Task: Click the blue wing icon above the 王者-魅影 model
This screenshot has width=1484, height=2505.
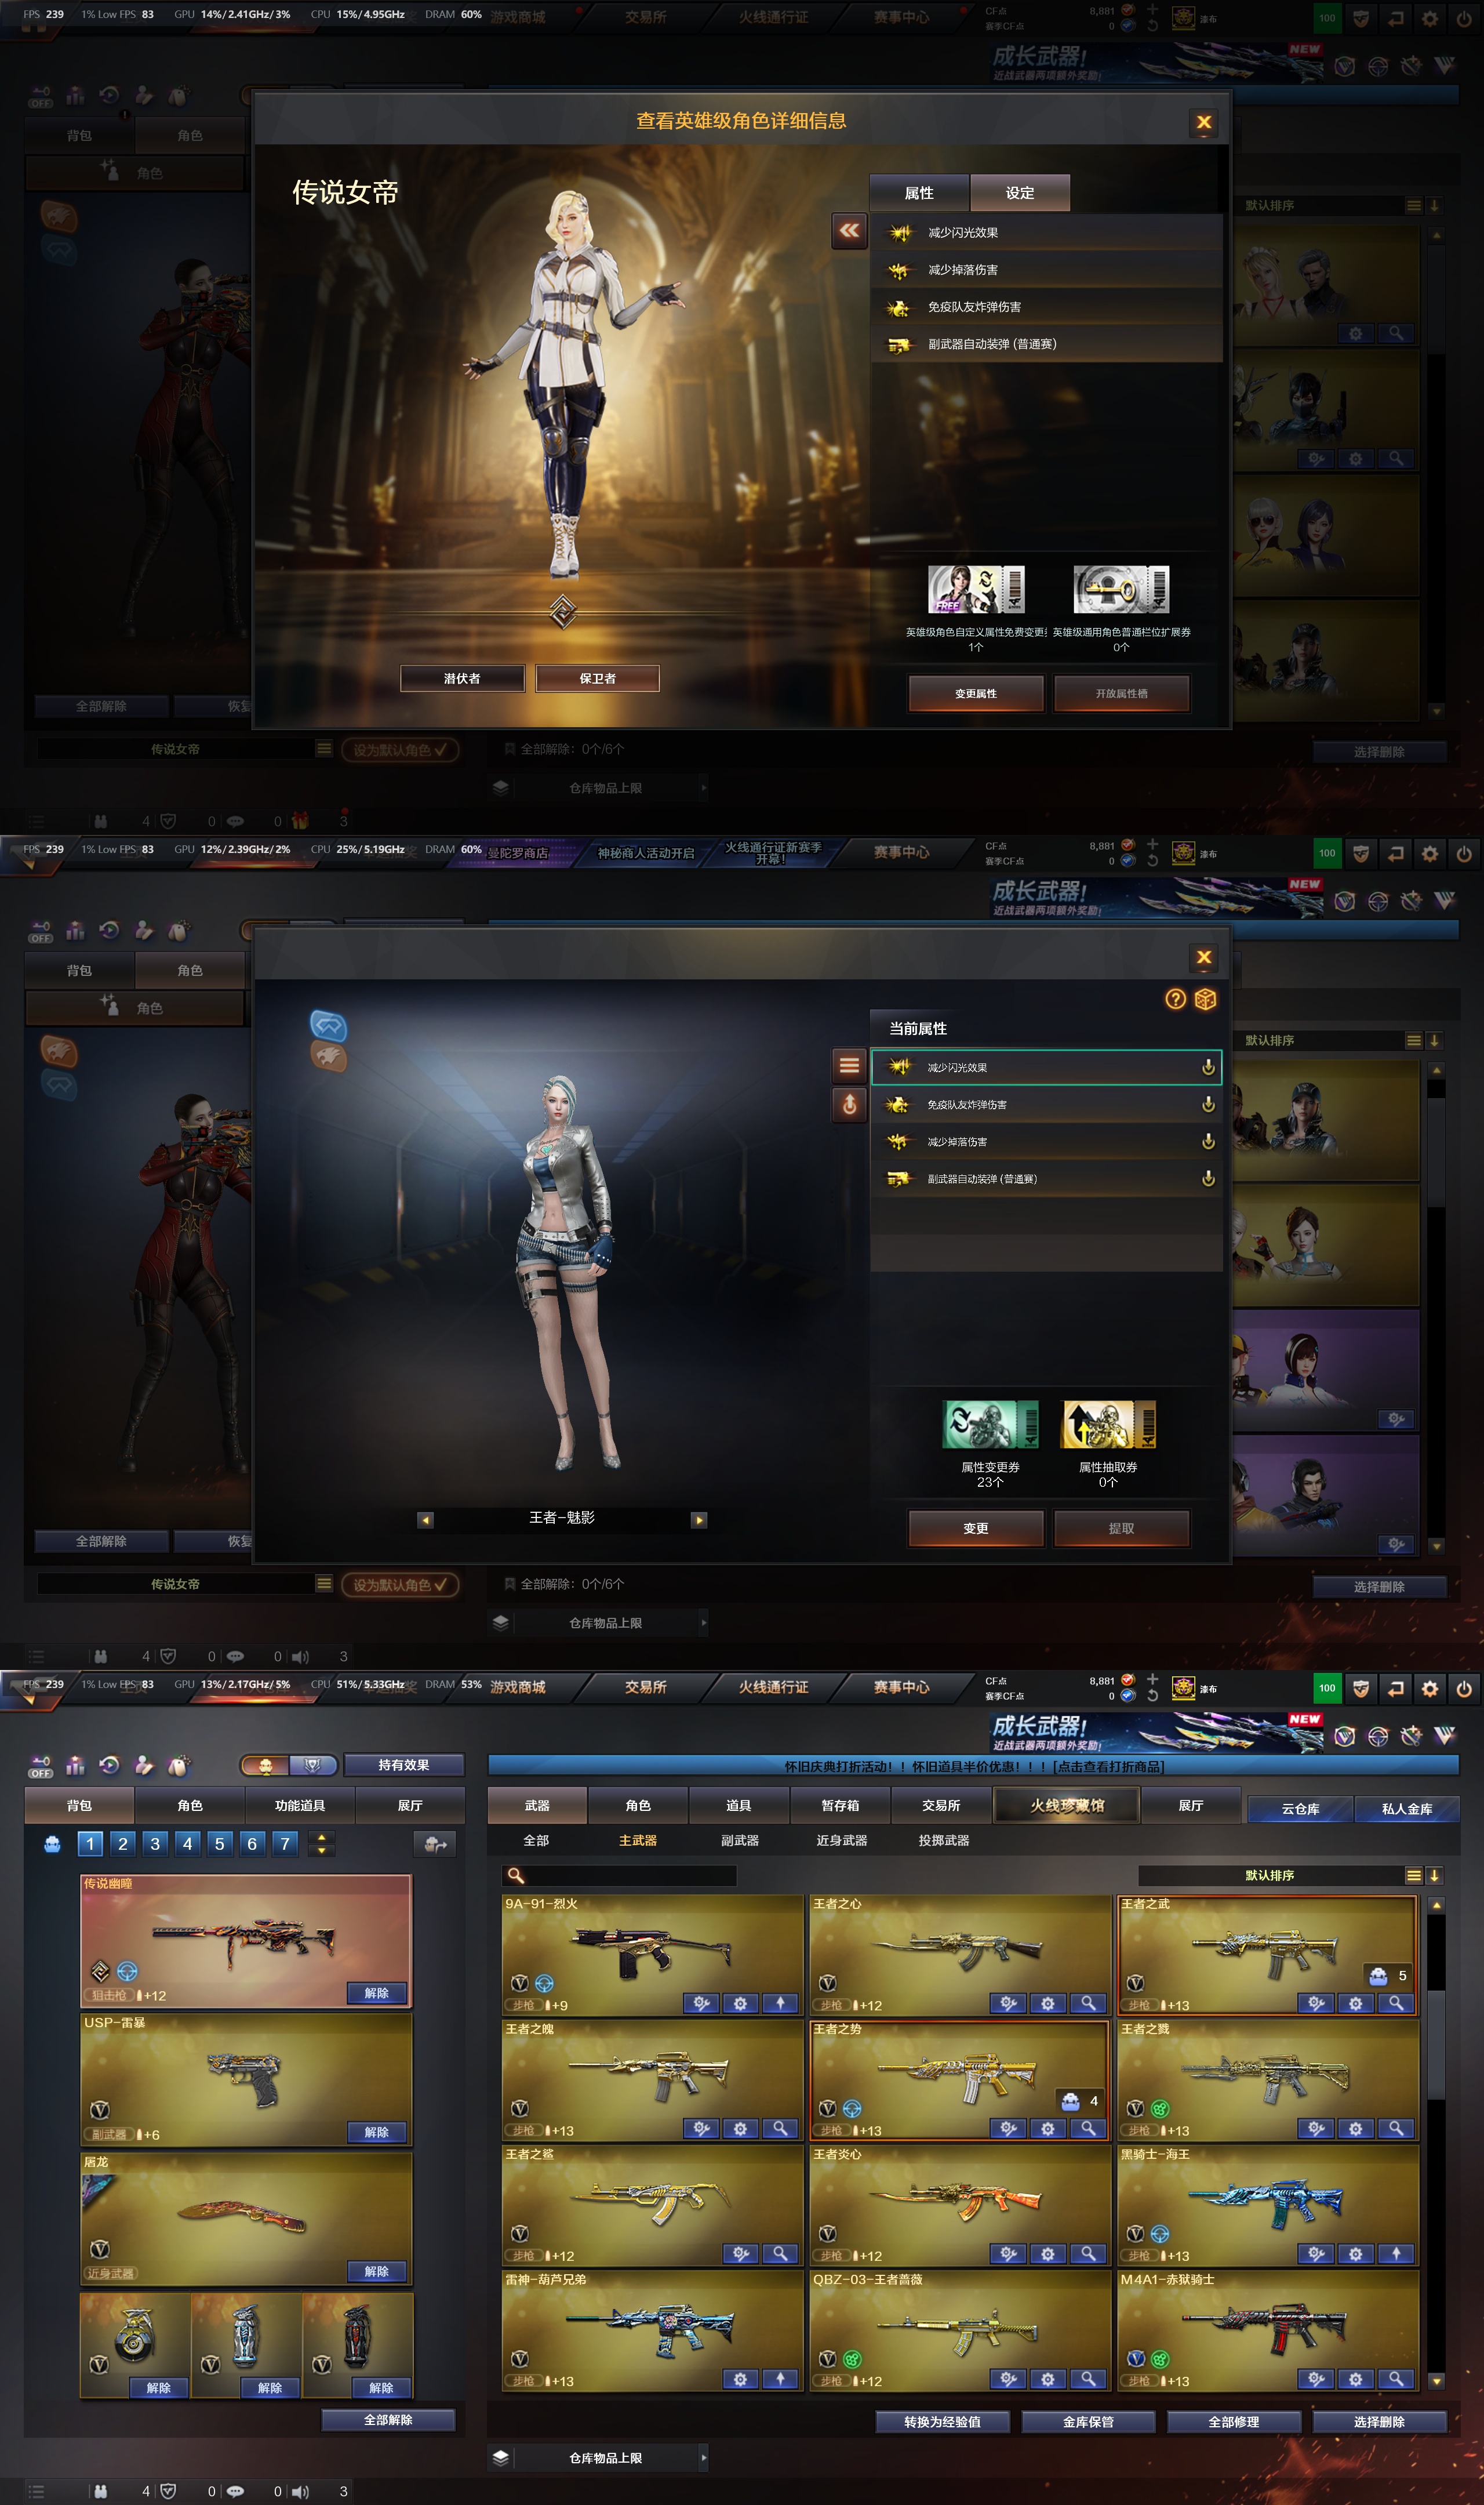Action: coord(328,1025)
